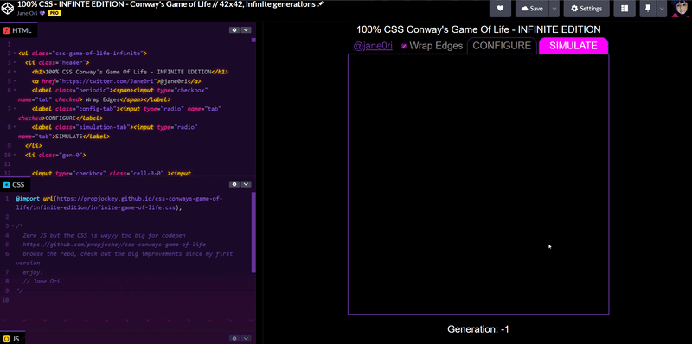Select the HTML editor panel tab
This screenshot has height=344, width=692.
pos(18,30)
